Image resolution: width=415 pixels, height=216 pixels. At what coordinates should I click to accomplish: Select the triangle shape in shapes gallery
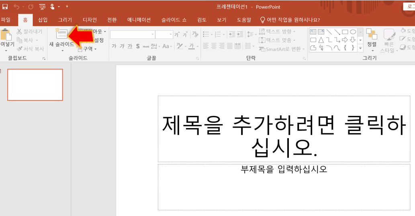(x=321, y=40)
